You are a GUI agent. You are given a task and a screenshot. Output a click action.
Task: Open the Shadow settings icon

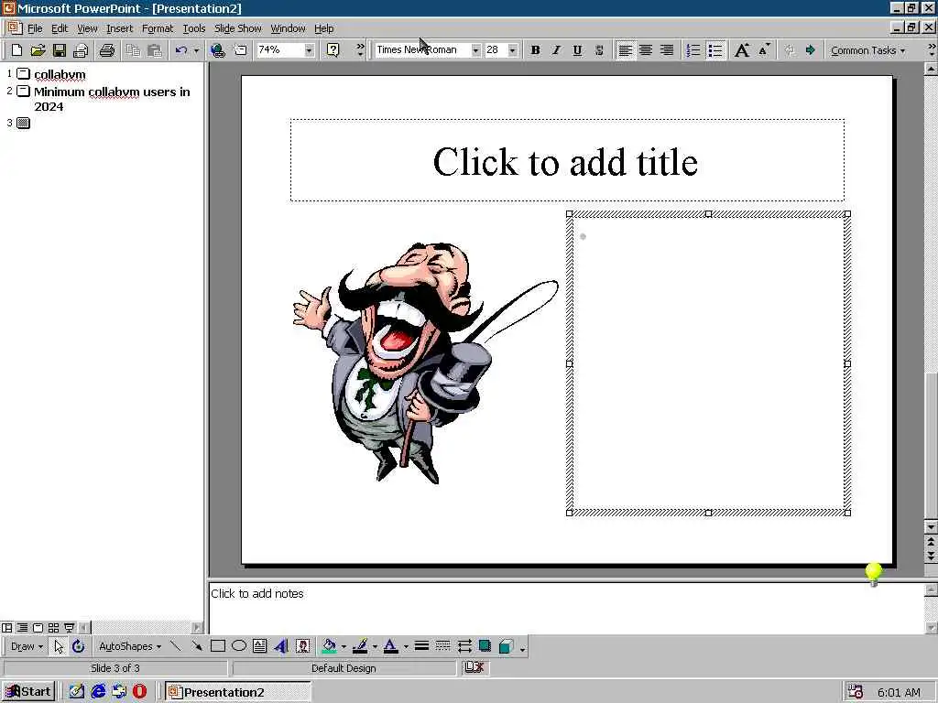485,646
